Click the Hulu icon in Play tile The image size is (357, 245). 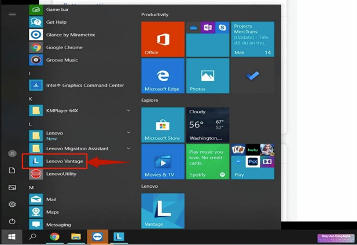[252, 150]
